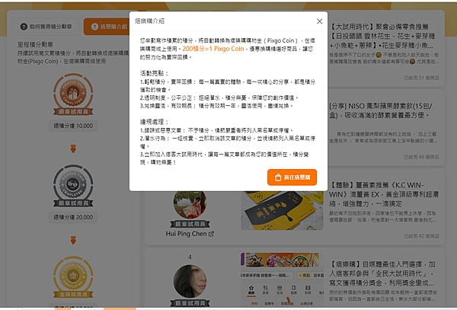Select 總積分達 10,000 label
Screen dimensions: 457x310
click(73, 126)
